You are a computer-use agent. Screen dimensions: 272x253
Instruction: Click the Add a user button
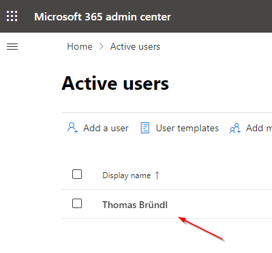[98, 128]
